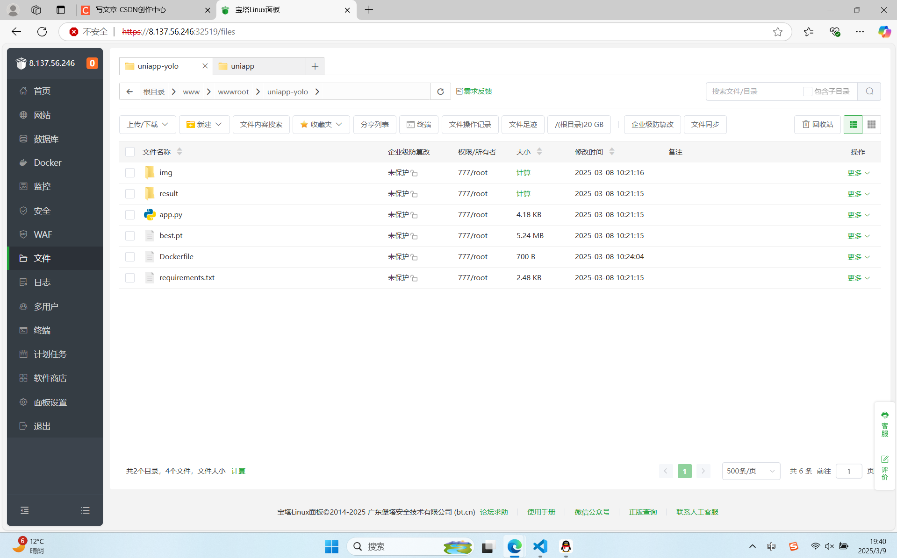Toggle 包含子目录 checkbox
Viewport: 897px width, 558px height.
[807, 92]
